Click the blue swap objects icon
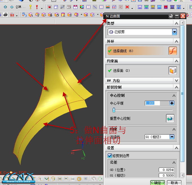The image size is (192, 185). [x=24, y=15]
